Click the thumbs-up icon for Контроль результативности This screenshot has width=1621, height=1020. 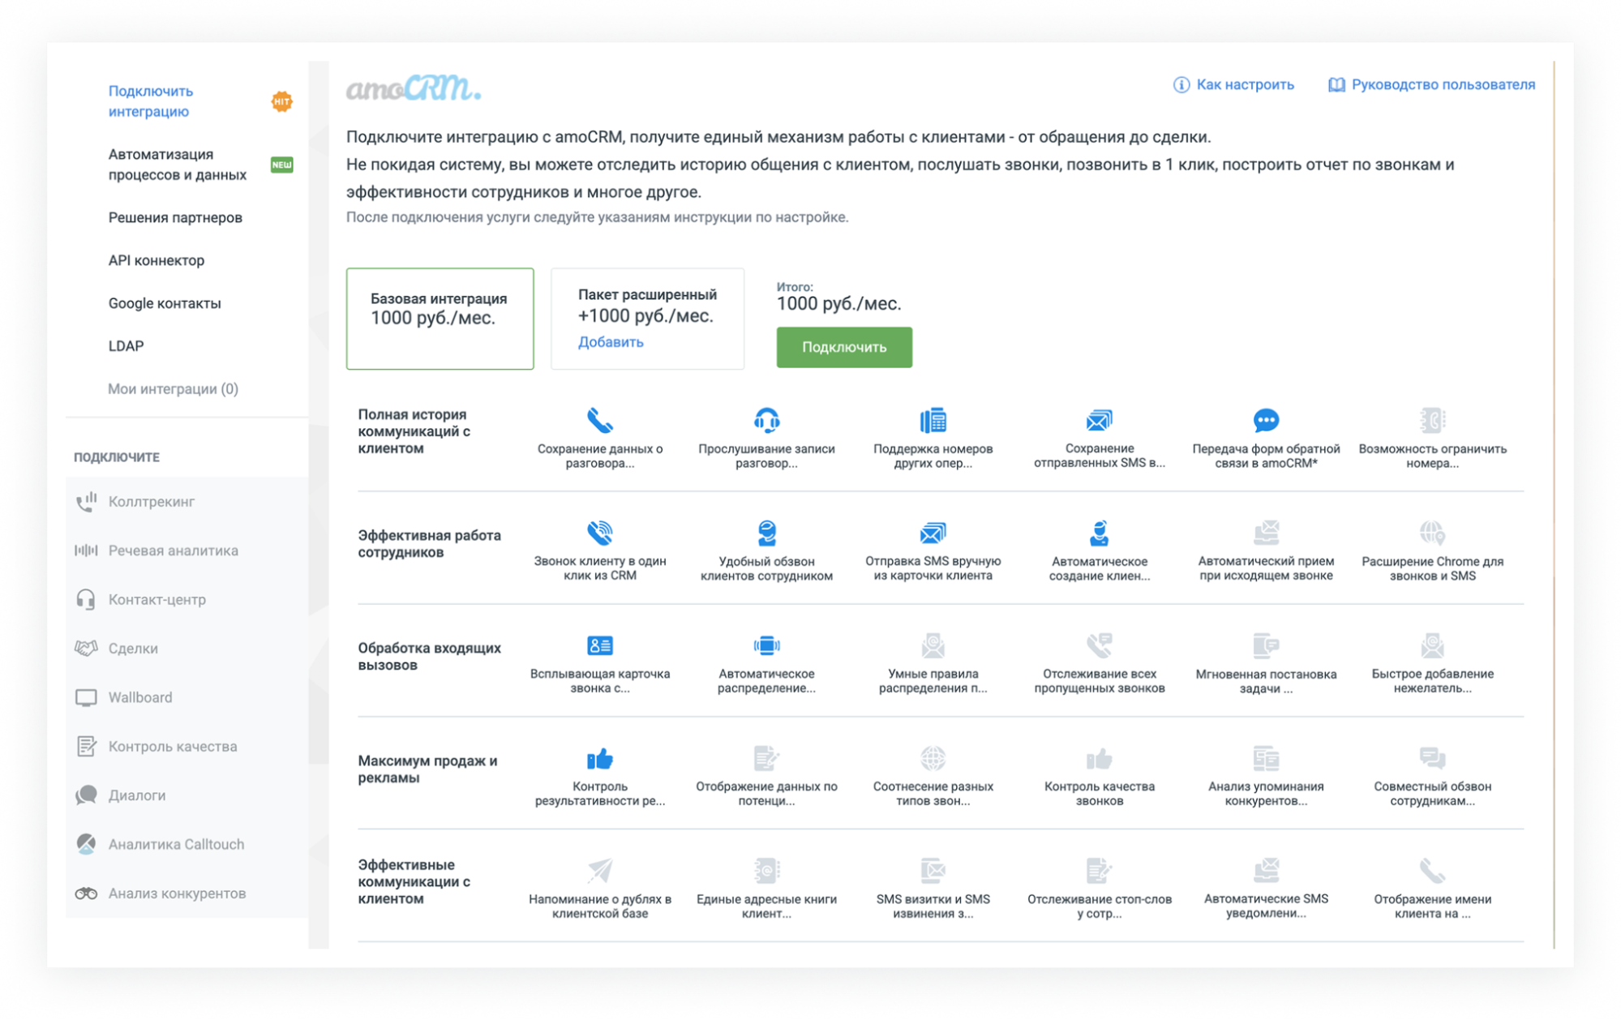pos(599,759)
